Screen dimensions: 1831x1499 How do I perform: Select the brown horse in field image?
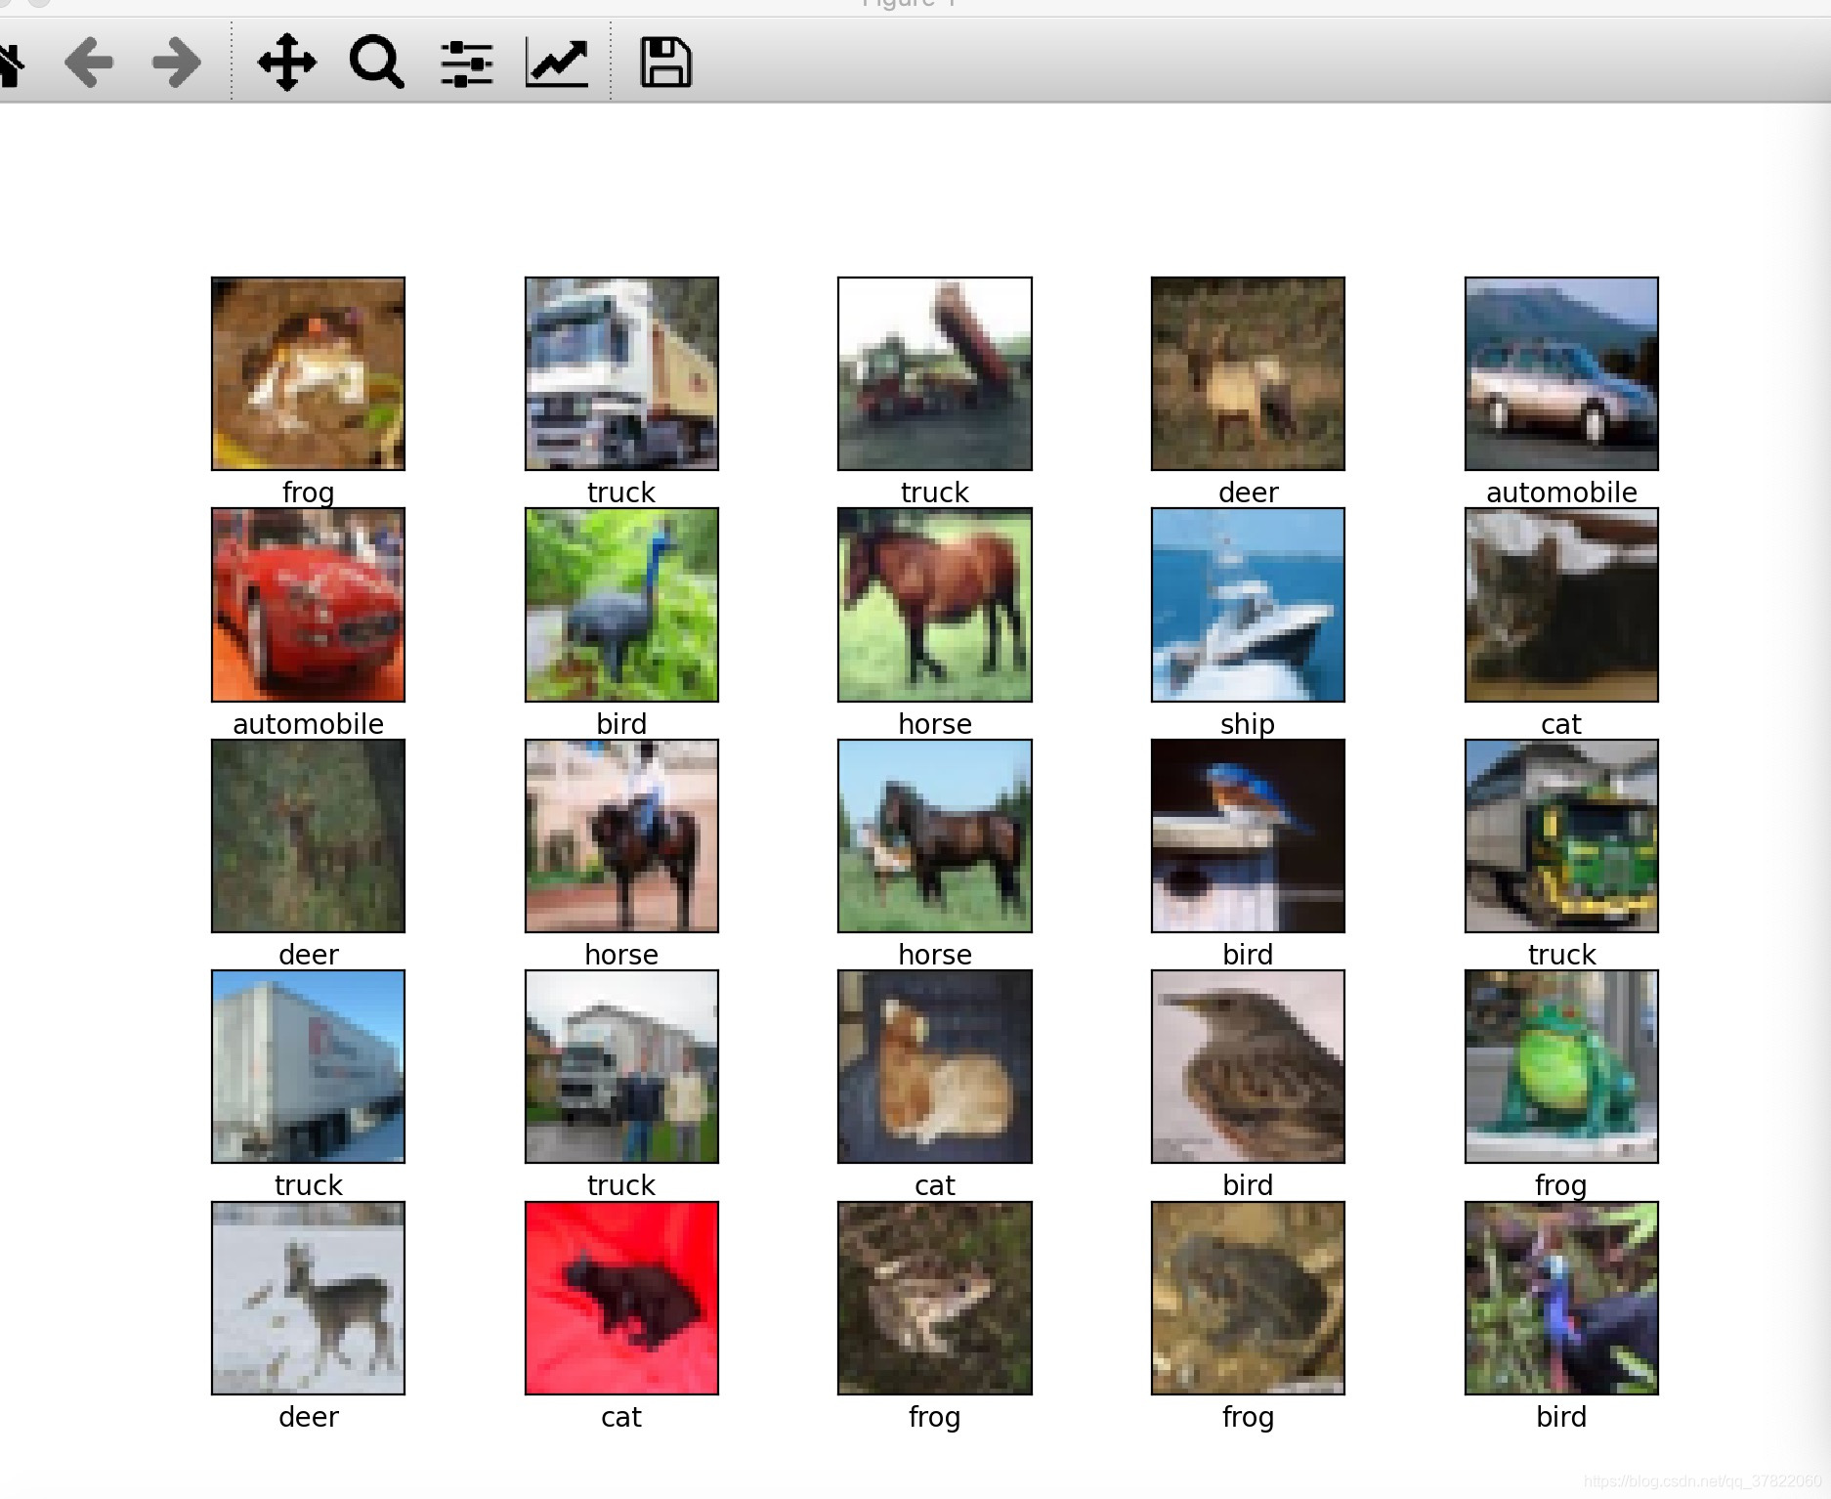[934, 605]
